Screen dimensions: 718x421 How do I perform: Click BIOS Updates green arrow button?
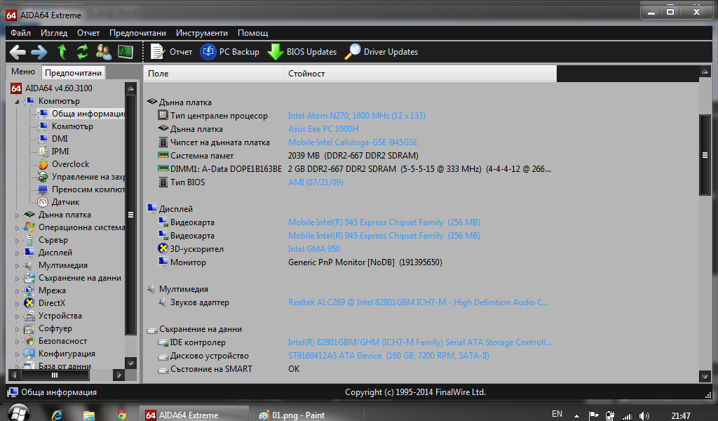302,52
